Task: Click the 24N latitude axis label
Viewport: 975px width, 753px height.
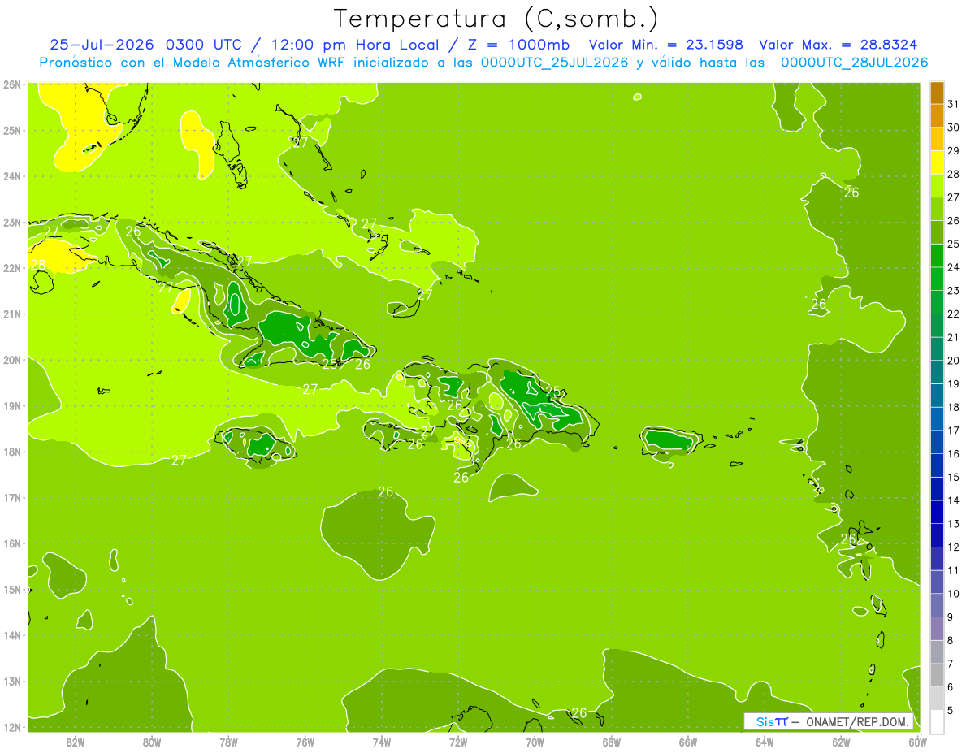Action: coord(11,176)
